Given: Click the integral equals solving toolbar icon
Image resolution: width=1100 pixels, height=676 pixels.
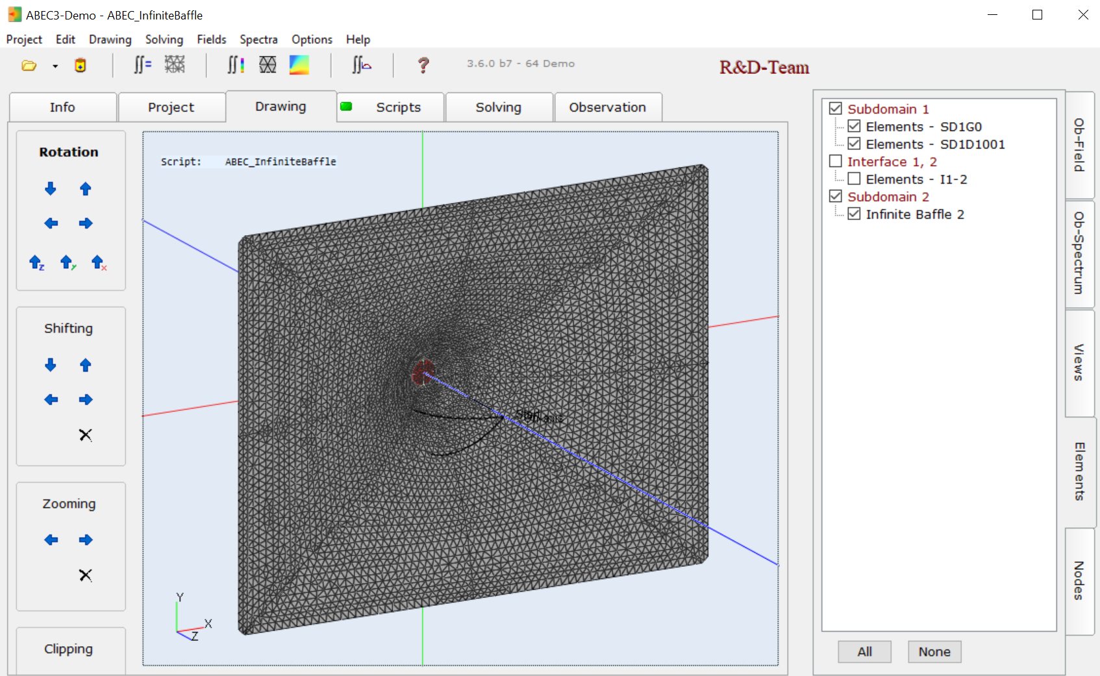Looking at the screenshot, I should coord(142,65).
